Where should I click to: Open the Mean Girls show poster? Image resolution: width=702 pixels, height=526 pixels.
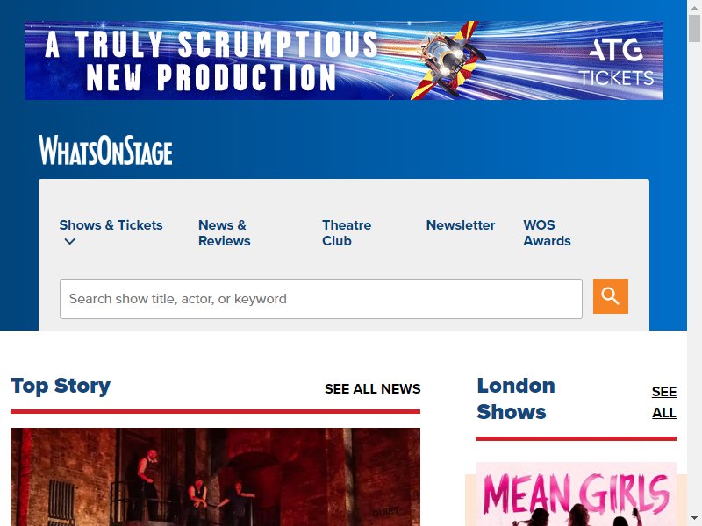click(x=577, y=494)
